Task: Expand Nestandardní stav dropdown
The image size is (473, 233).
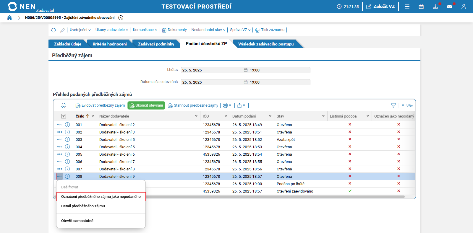Action: (208, 30)
